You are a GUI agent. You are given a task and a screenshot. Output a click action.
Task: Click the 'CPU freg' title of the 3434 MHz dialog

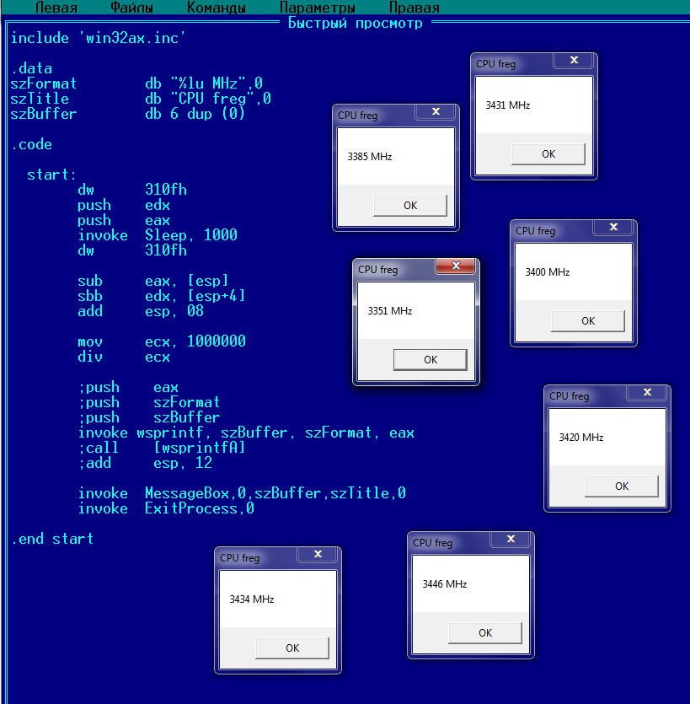pyautogui.click(x=239, y=558)
